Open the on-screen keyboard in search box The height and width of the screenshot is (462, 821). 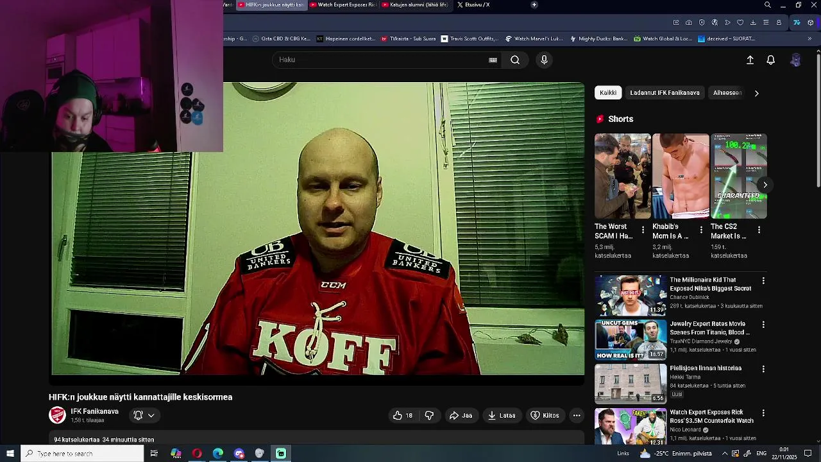493,60
